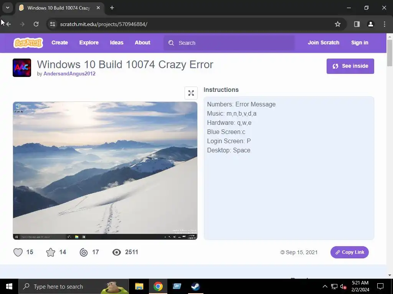Click 'Hardware: q,w,e' line
This screenshot has width=393, height=294.
(x=229, y=123)
